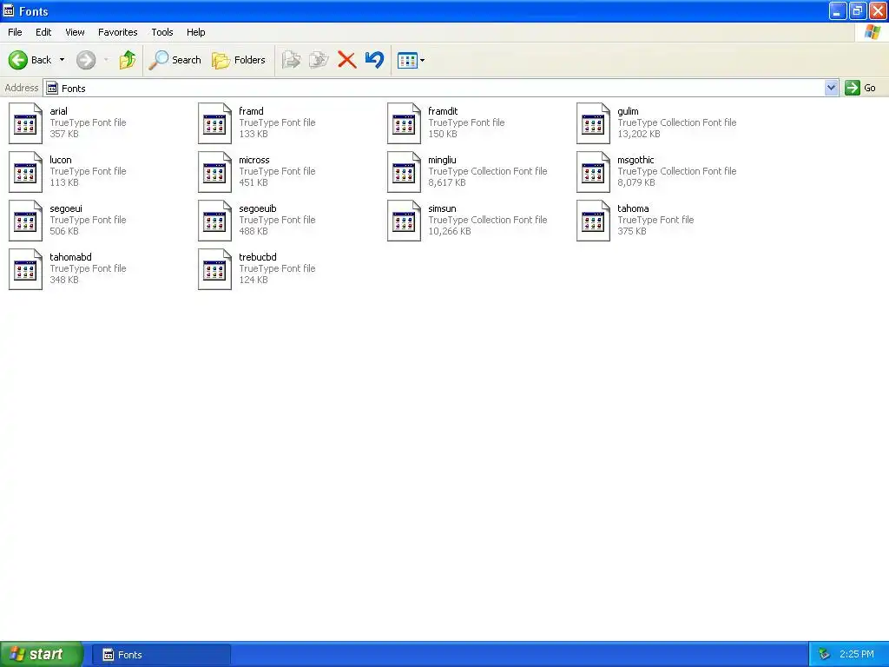
Task: Select the segoeuib font file icon
Action: [x=215, y=221]
